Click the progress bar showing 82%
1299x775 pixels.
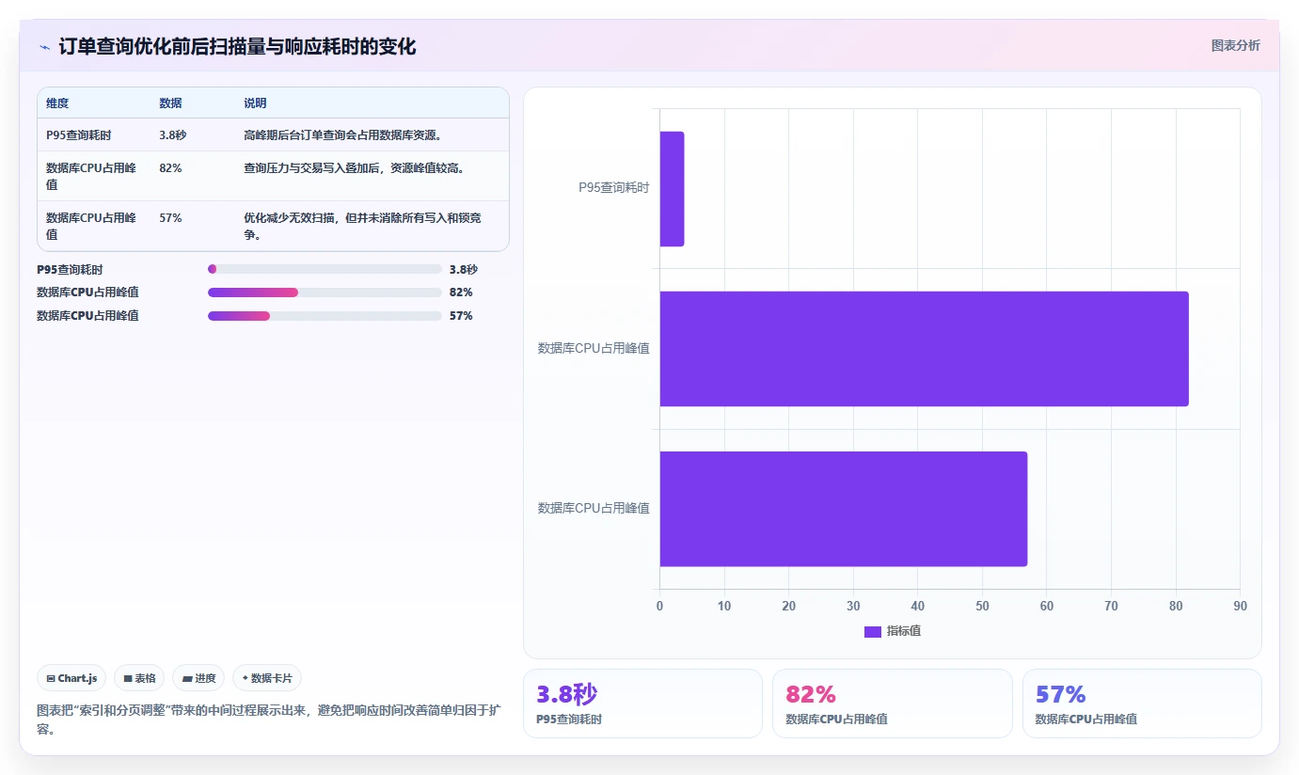[325, 293]
